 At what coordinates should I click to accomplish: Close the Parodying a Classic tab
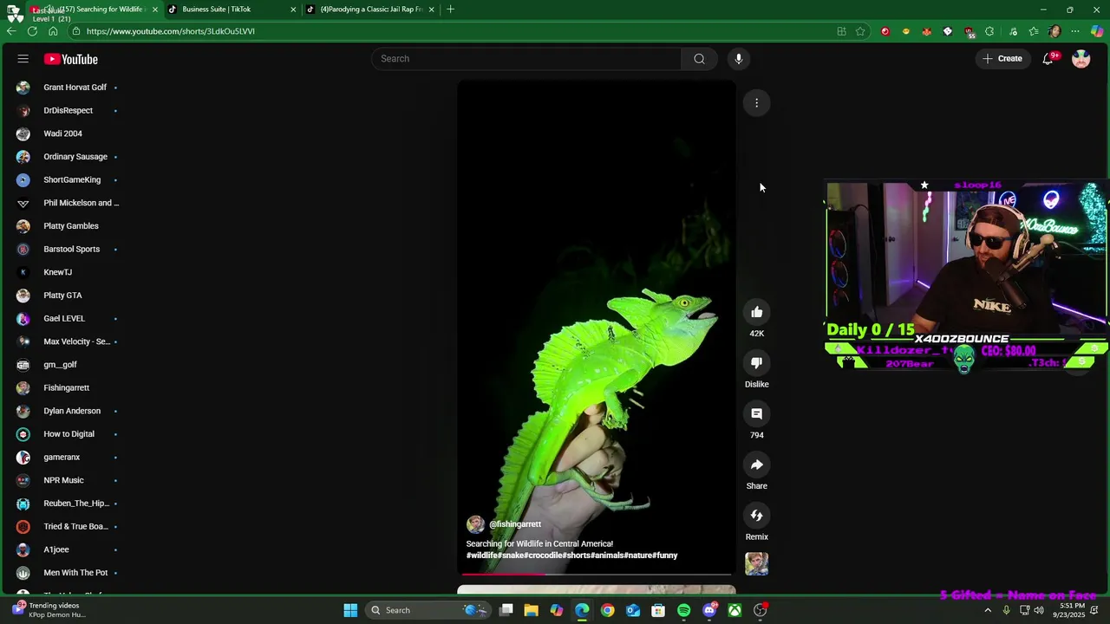coord(431,10)
